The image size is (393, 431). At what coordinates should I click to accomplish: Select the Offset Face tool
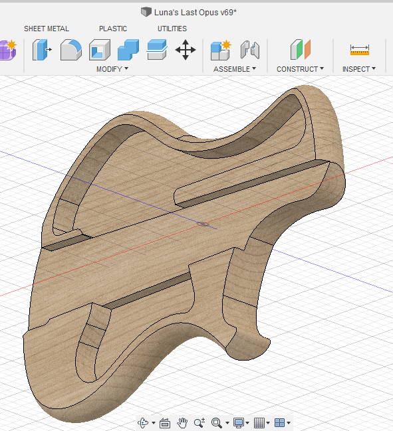(x=157, y=50)
